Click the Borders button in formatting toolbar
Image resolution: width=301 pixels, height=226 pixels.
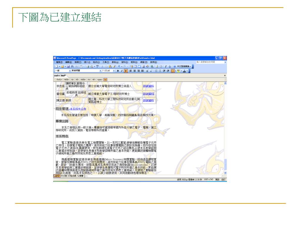coord(173,71)
